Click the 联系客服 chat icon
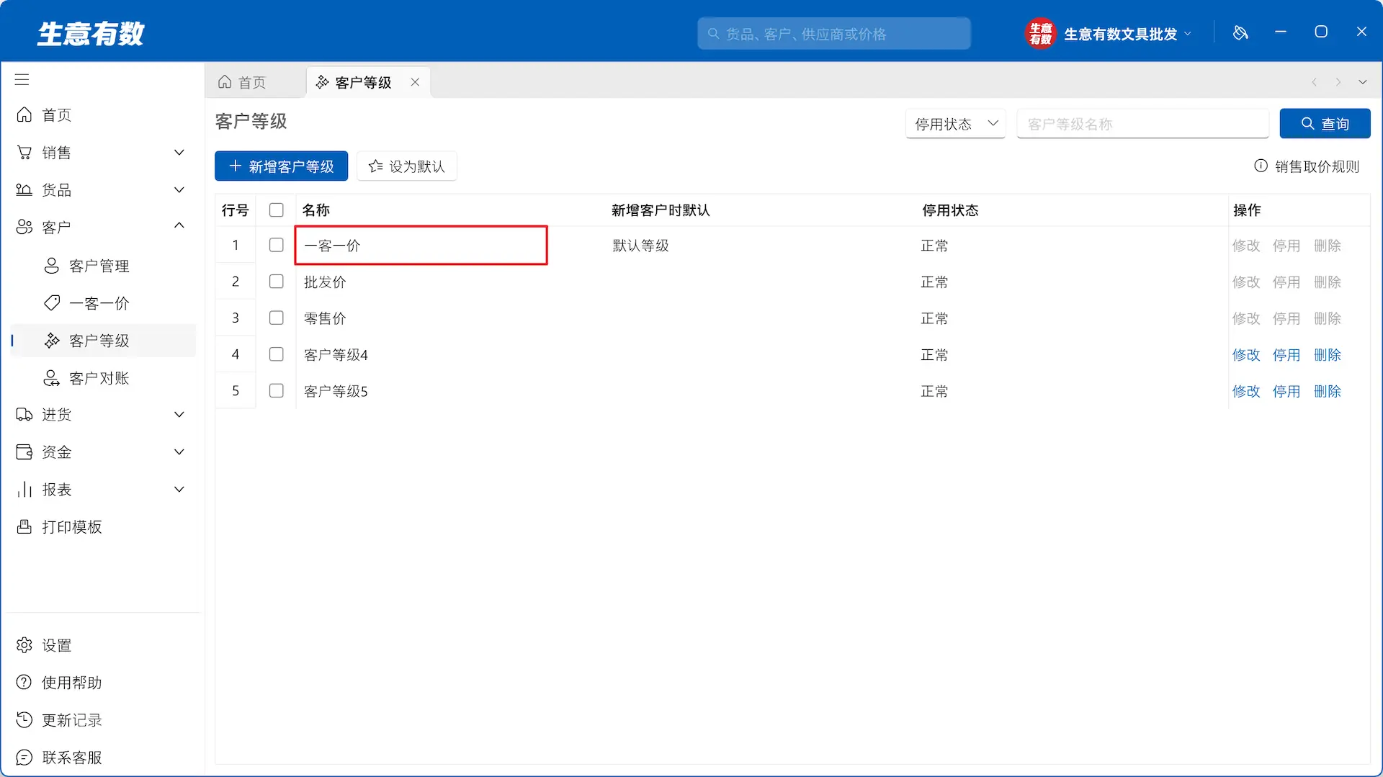Viewport: 1383px width, 777px height. coord(24,757)
